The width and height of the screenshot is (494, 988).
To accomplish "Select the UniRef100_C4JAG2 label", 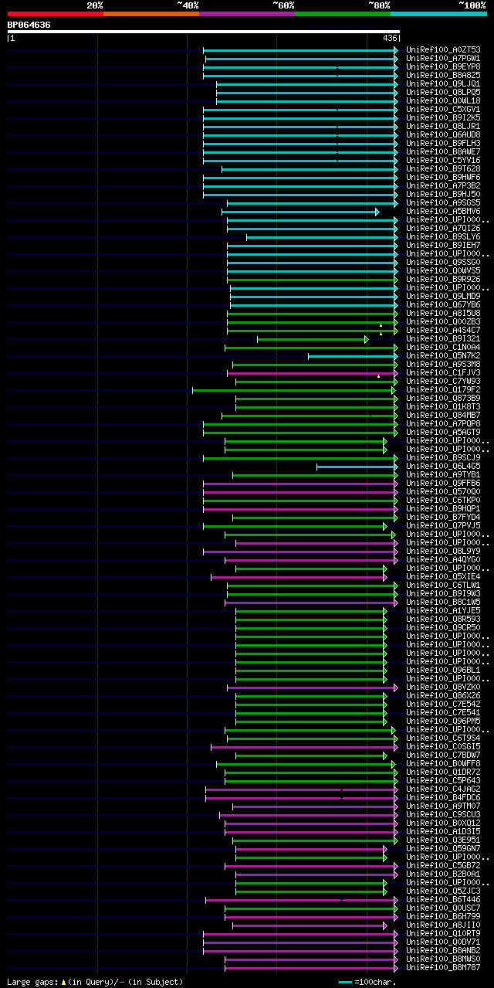I will 443,789.
